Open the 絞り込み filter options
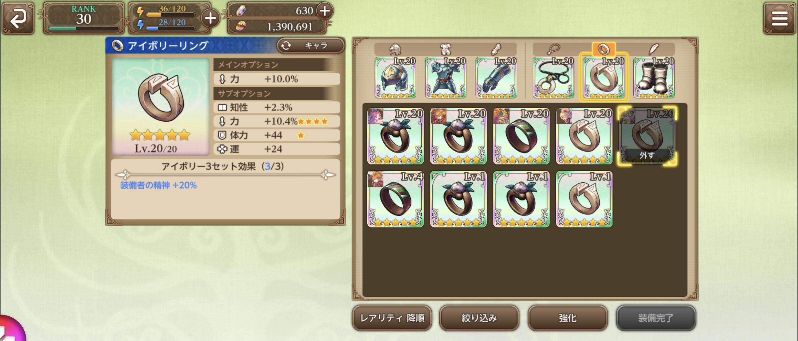The height and width of the screenshot is (341, 798). pos(479,318)
